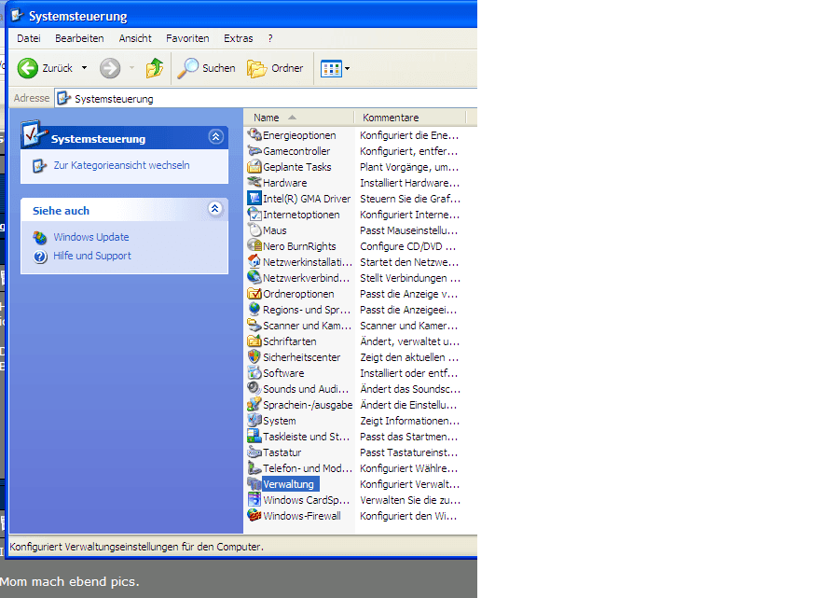This screenshot has height=598, width=839.
Task: Open the ? help menu
Action: tap(270, 38)
